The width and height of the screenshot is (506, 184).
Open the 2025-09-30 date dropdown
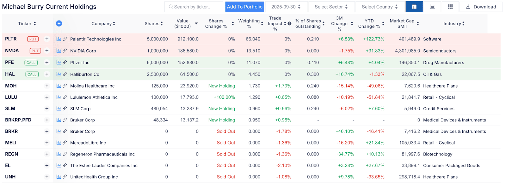point(286,7)
